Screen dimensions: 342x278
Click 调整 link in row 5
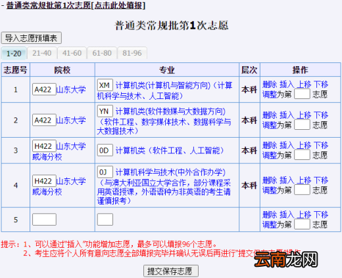pos(270,224)
